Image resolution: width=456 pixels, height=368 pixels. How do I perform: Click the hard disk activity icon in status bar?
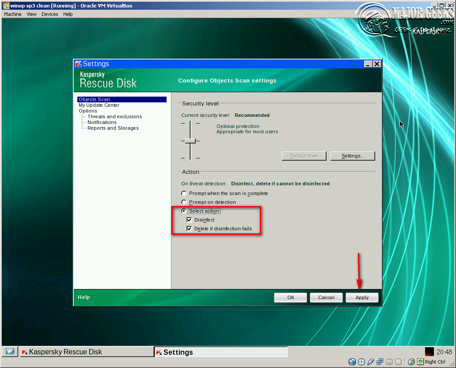[352, 362]
